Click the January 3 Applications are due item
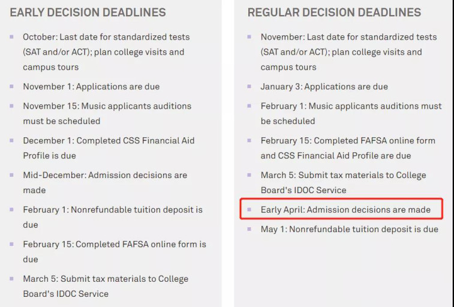 click(324, 86)
